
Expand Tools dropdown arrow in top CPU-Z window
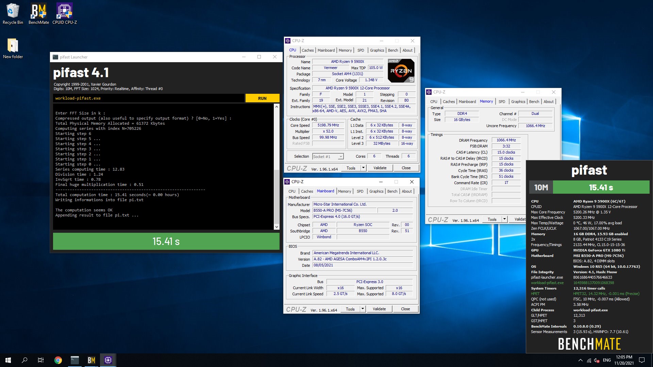363,168
